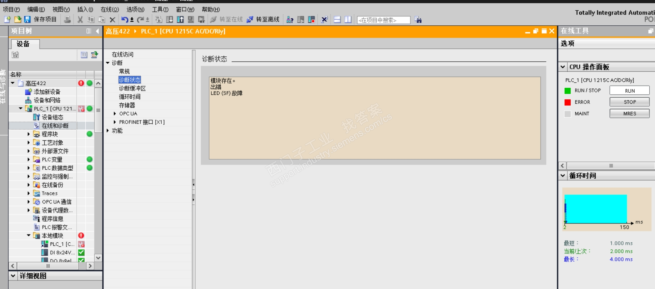Collapse the 诊断 navigation section
The image size is (655, 289).
[x=108, y=63]
